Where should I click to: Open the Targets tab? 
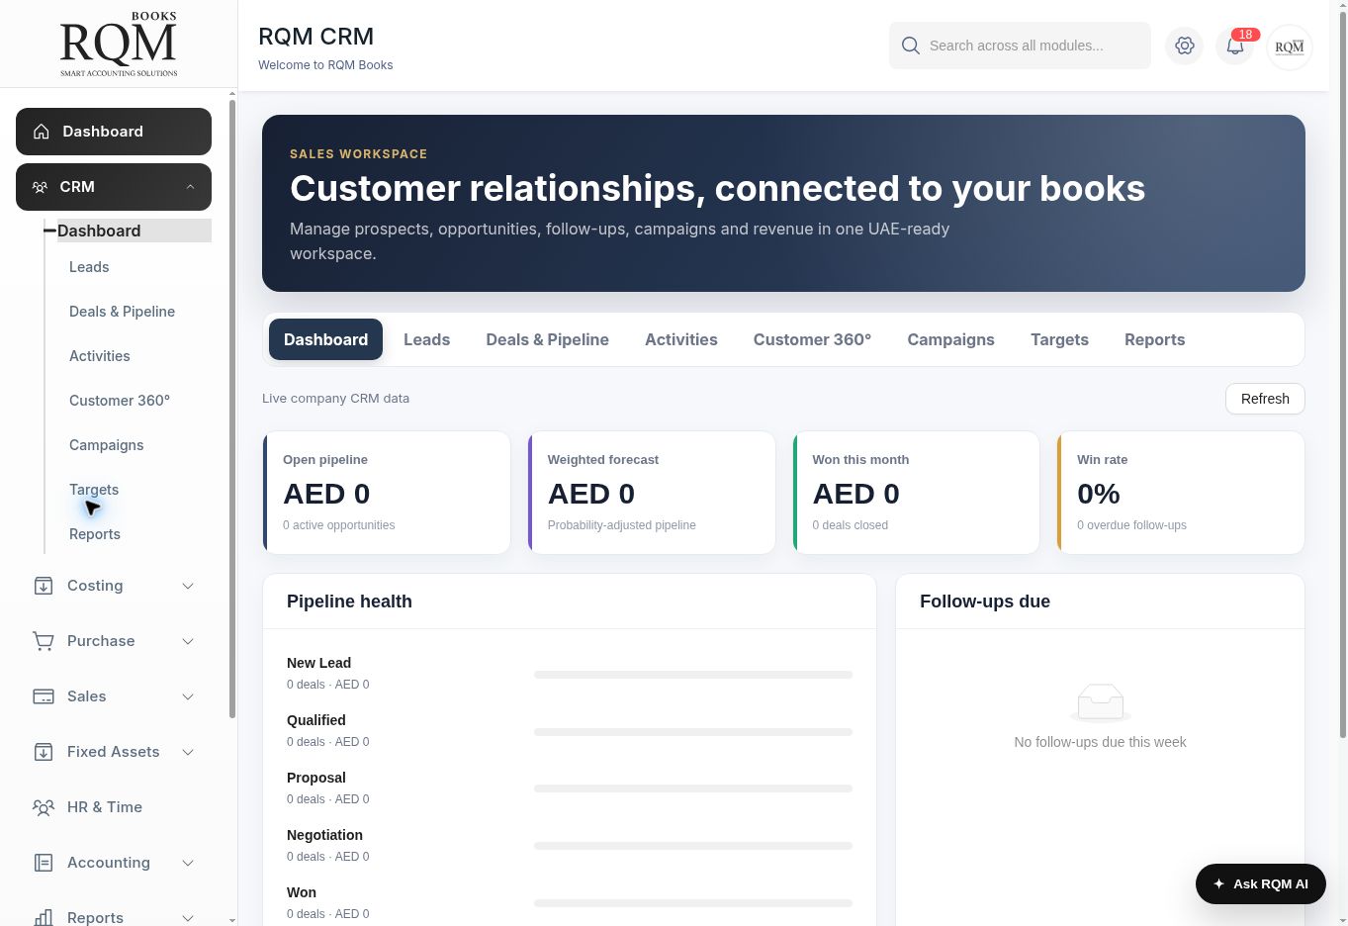pyautogui.click(x=1059, y=339)
